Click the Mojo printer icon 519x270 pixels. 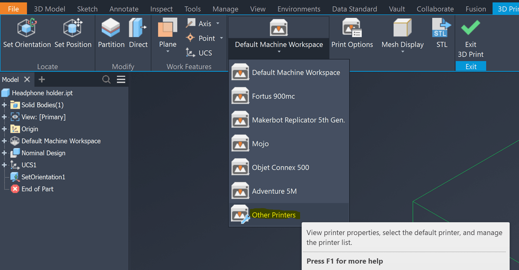pos(240,144)
